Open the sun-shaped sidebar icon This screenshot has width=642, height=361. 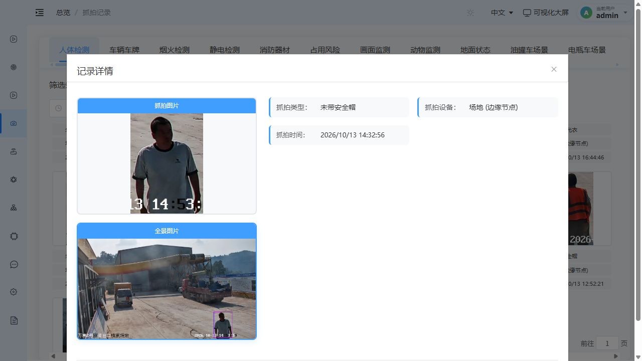14,179
